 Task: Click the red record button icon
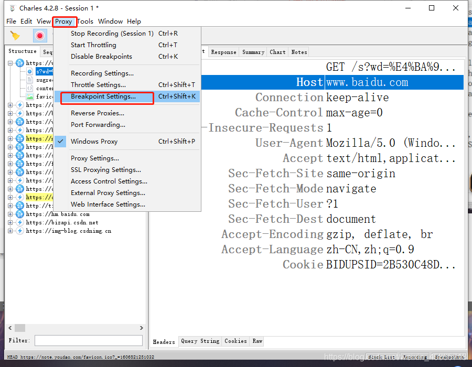coord(40,36)
